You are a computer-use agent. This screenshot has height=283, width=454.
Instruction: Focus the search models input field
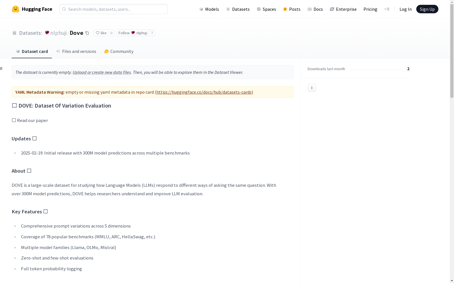tap(113, 9)
